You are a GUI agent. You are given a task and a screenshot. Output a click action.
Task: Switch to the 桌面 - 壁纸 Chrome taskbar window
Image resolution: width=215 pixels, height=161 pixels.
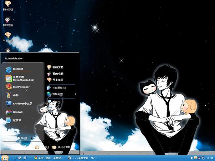pos(49,158)
